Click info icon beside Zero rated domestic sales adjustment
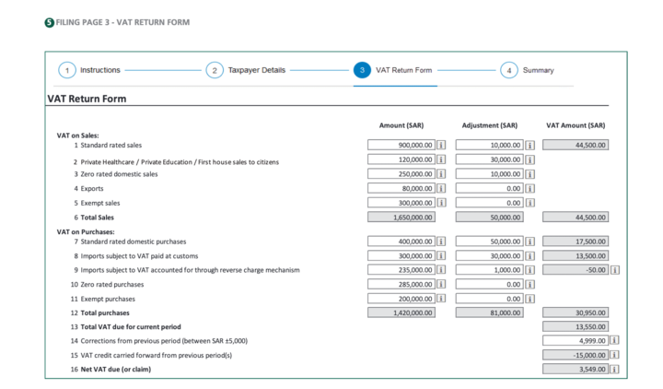Screen dimensions: 663x389 (529, 174)
